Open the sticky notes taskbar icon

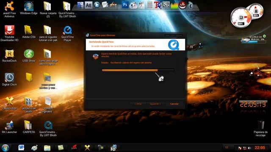pos(61,148)
